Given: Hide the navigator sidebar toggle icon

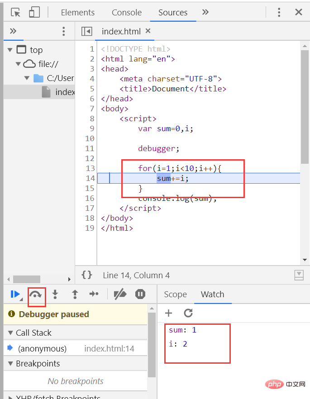Looking at the screenshot, I should coord(87,31).
